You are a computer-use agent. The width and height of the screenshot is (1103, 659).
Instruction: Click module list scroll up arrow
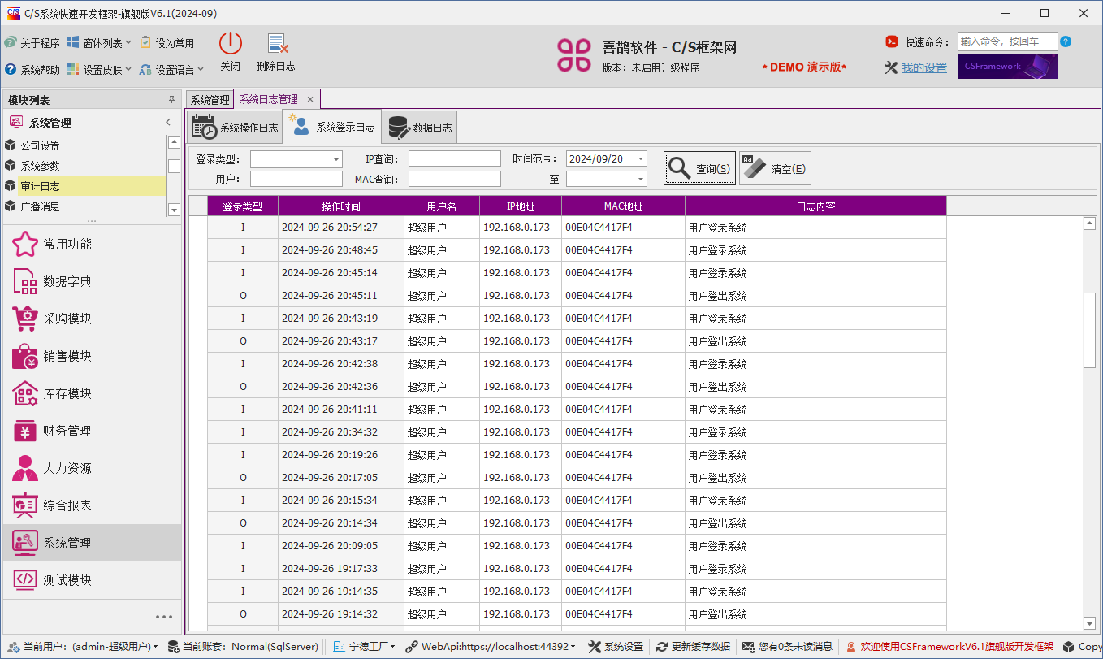pyautogui.click(x=173, y=141)
